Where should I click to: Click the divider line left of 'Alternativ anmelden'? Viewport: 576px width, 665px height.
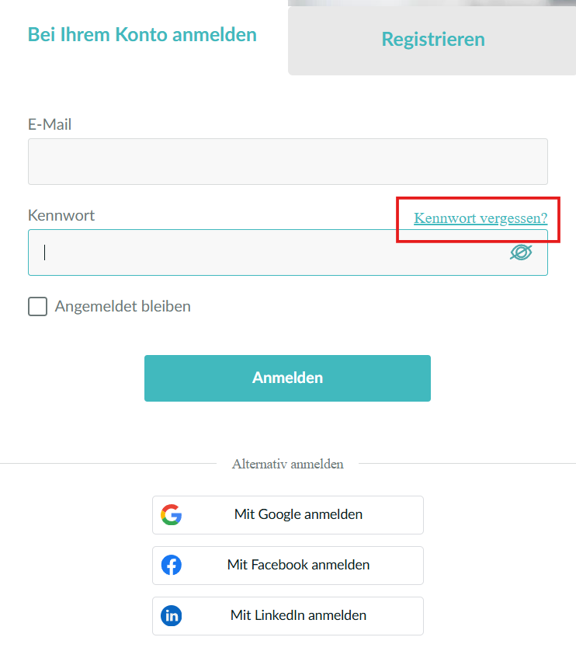[x=109, y=464]
